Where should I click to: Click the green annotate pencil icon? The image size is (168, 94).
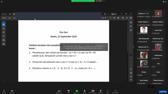point(3,82)
